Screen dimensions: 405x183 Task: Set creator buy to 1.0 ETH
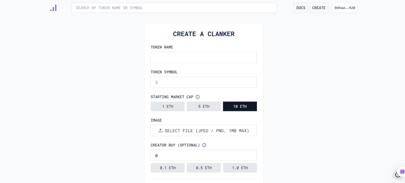click(240, 168)
